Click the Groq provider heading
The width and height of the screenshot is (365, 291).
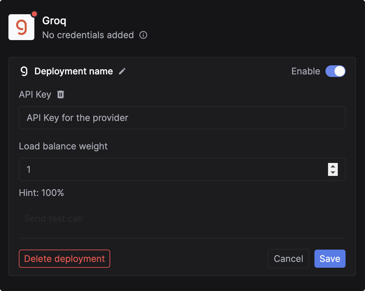(54, 21)
